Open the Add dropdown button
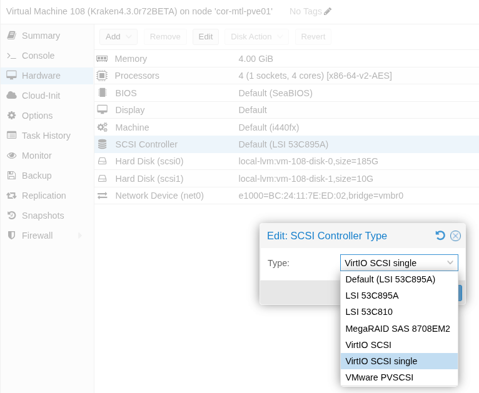This screenshot has width=479, height=393. pos(118,37)
